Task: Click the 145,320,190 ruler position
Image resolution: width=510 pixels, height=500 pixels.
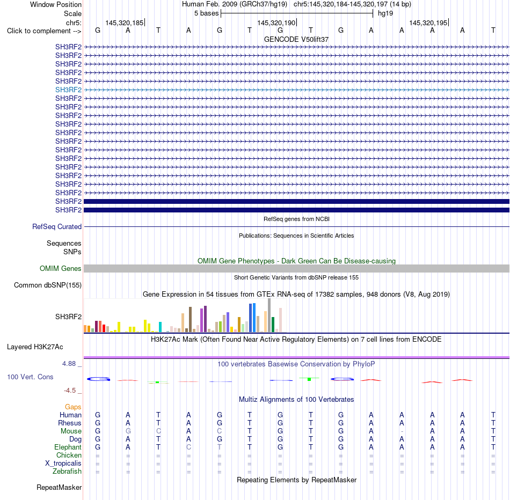Action: [276, 23]
